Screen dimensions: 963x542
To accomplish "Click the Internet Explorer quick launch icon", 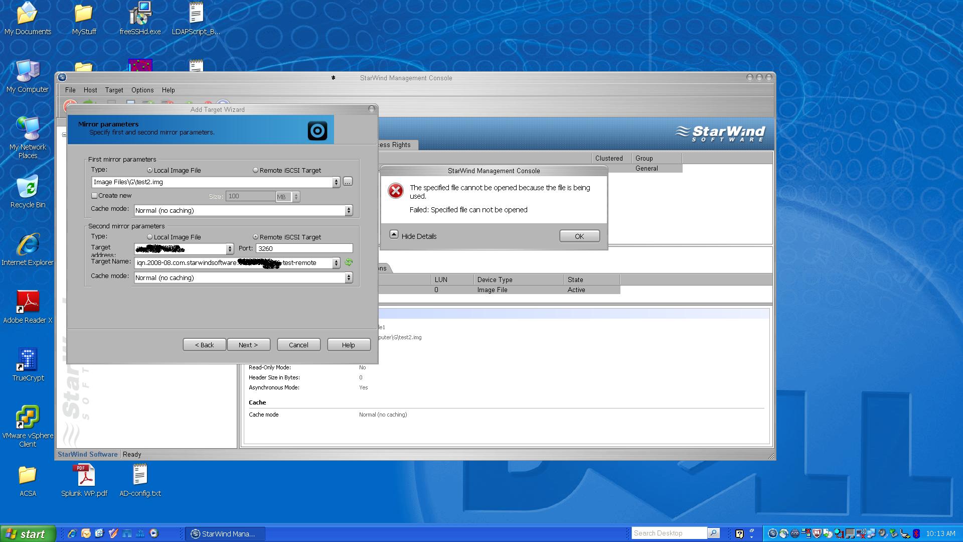I will tap(72, 533).
